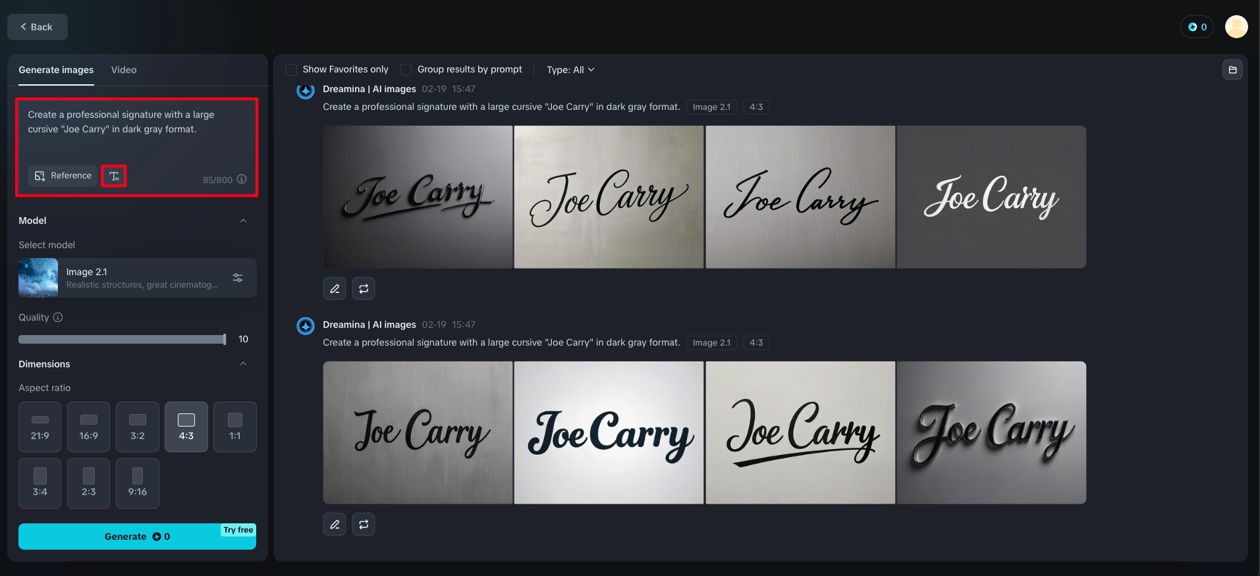Select the 3:4 aspect ratio
Image resolution: width=1260 pixels, height=576 pixels.
tap(40, 483)
